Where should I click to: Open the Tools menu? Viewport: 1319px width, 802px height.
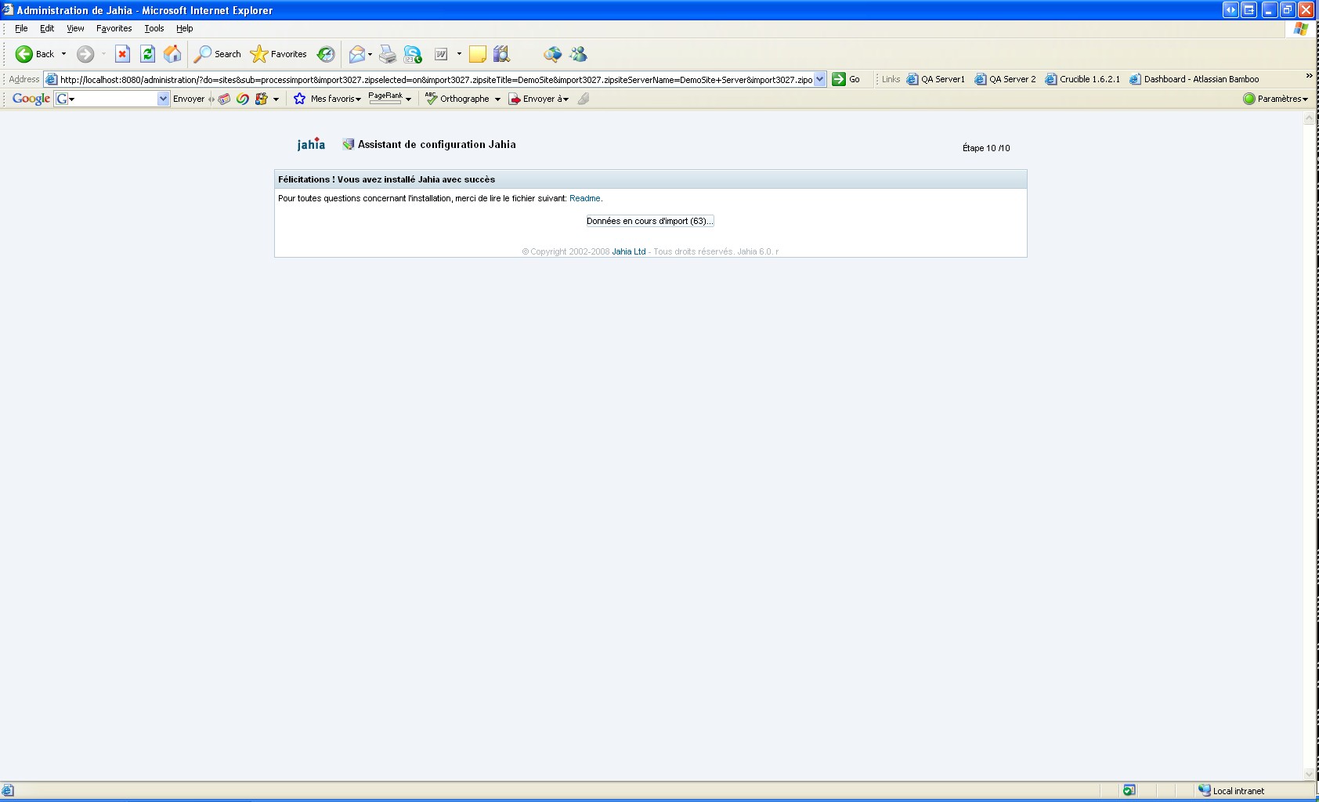[154, 28]
